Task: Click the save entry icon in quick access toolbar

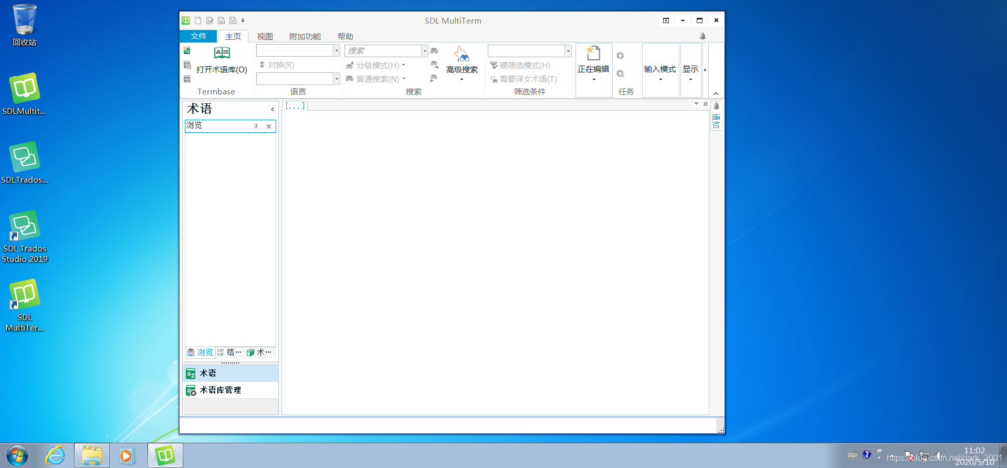Action: [x=221, y=20]
